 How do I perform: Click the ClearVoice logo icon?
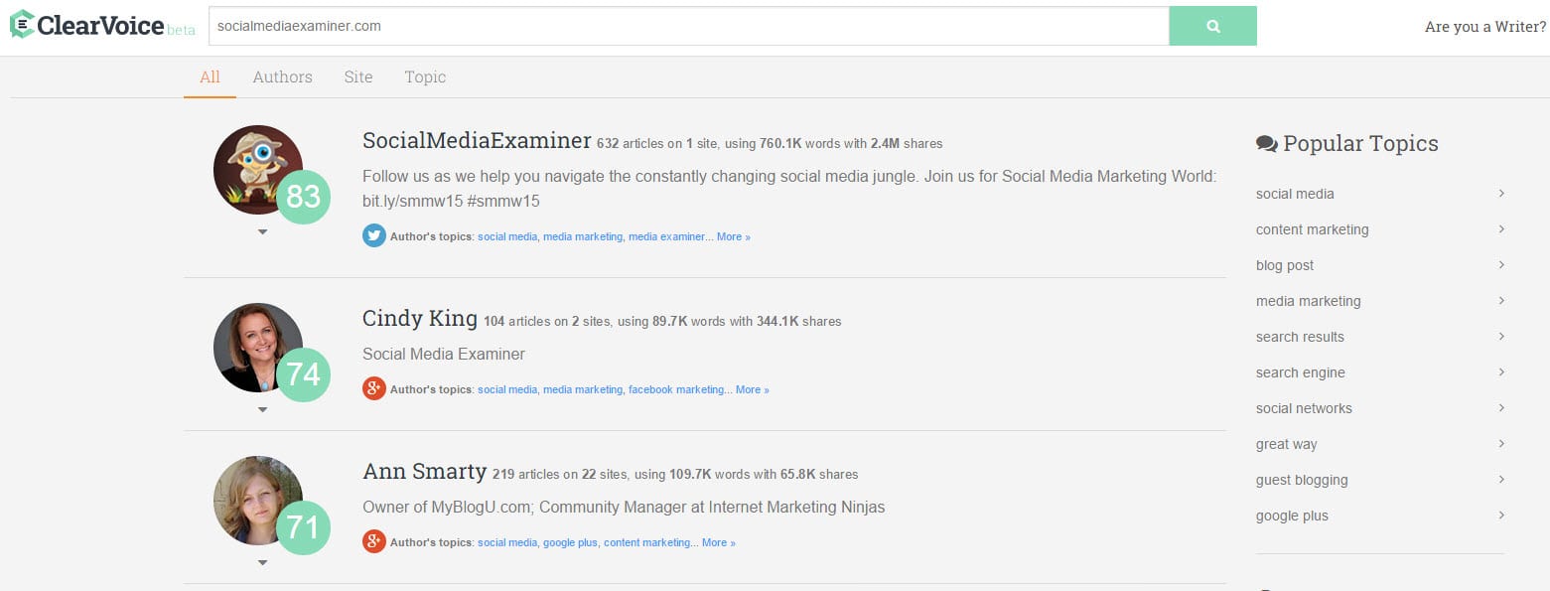(21, 25)
